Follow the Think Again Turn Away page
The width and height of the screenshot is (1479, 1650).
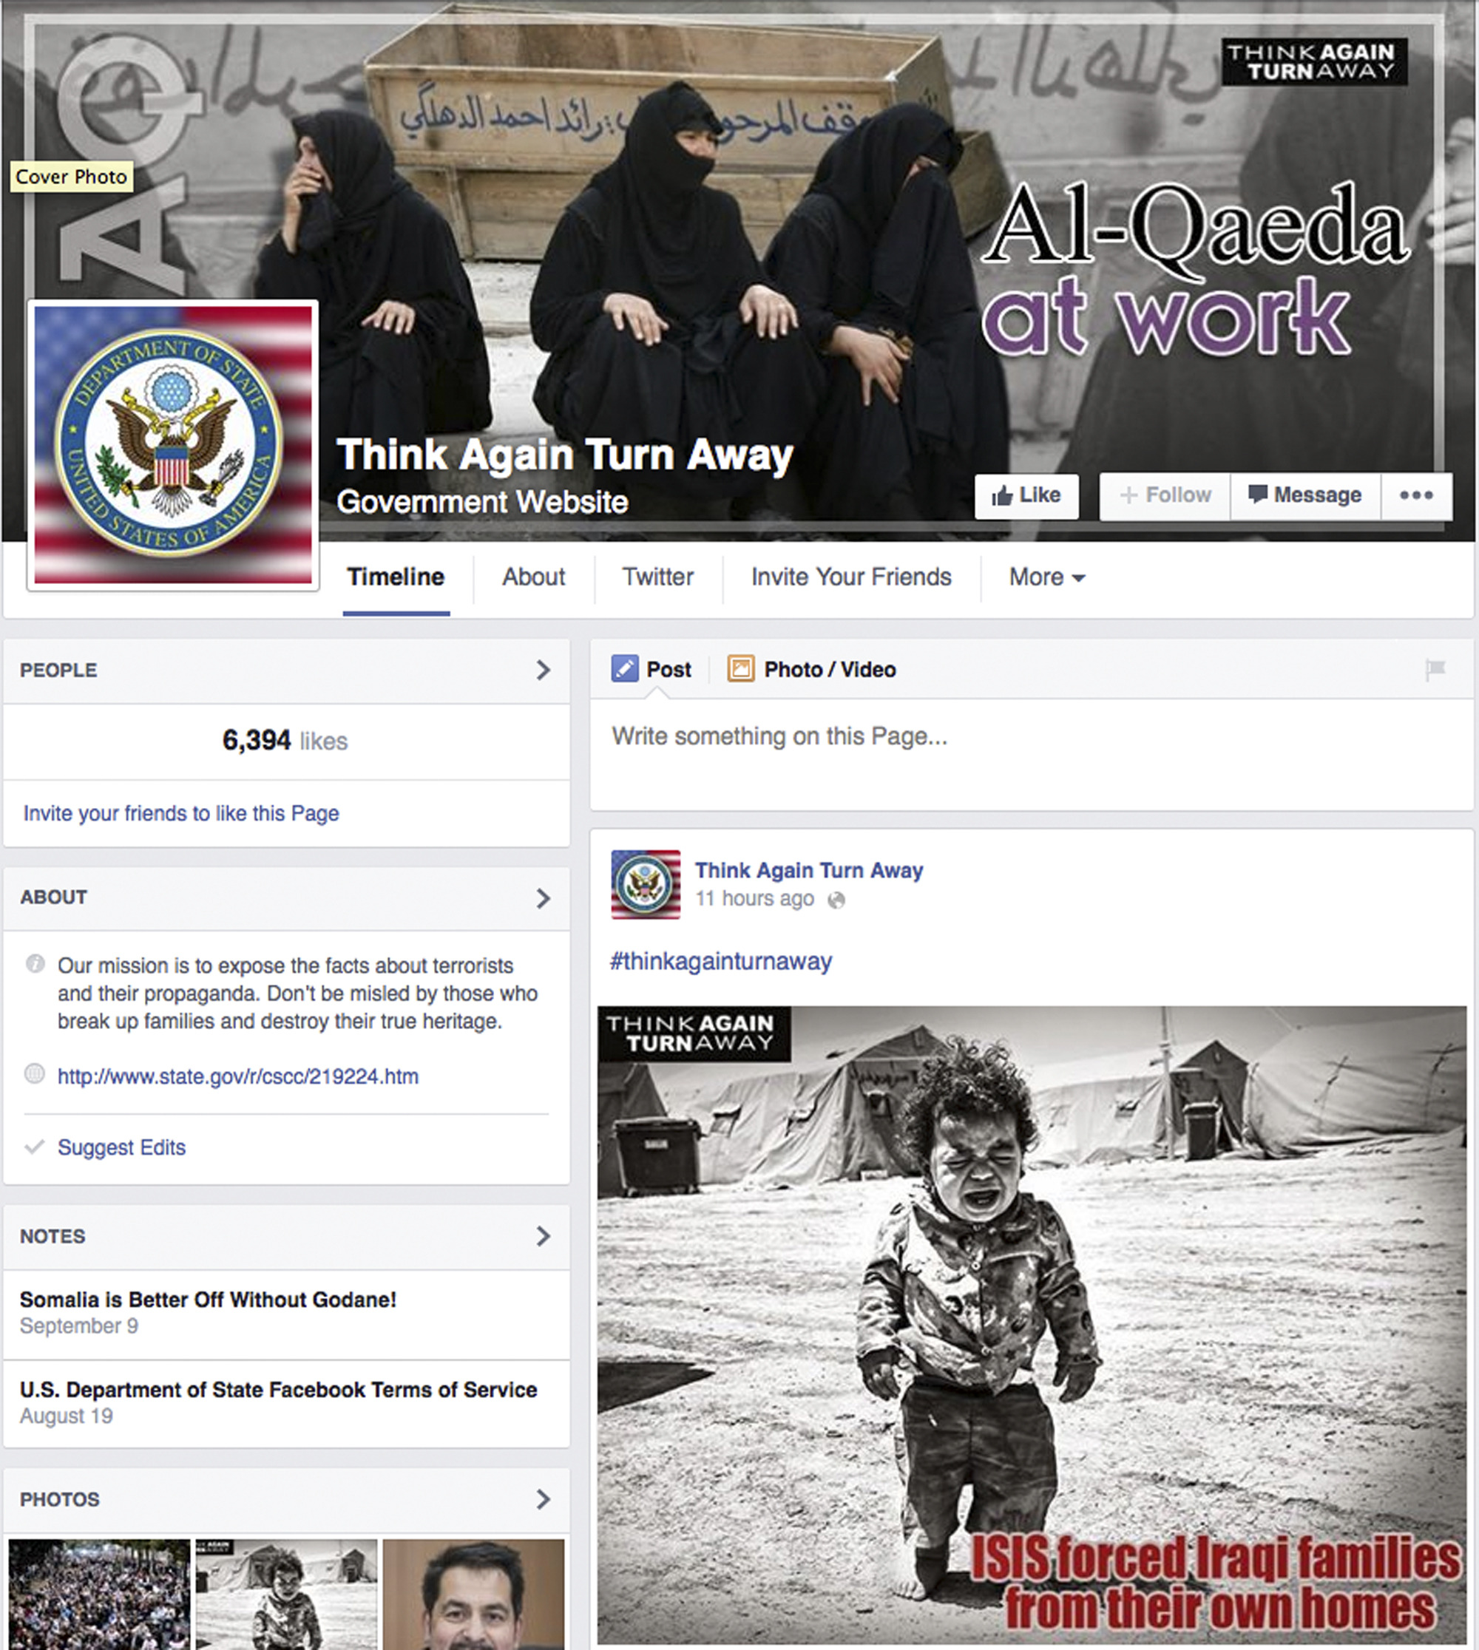coord(1165,495)
